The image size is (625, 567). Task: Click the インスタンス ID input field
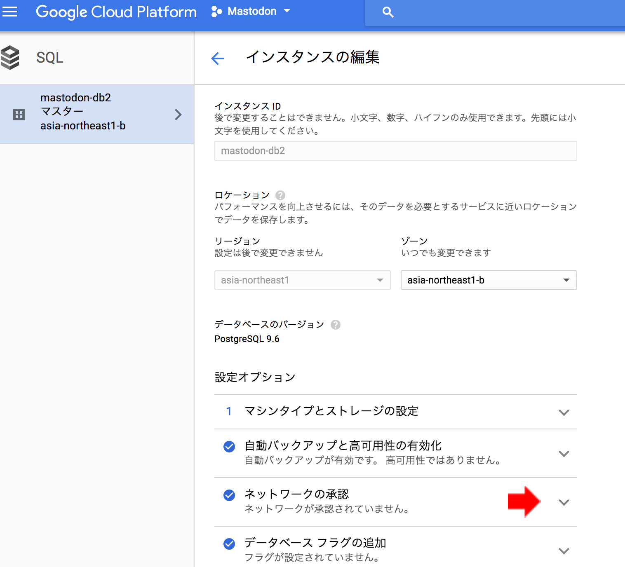395,151
